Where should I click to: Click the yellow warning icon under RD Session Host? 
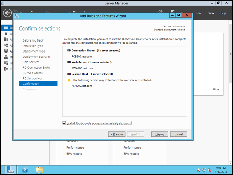tap(69, 80)
